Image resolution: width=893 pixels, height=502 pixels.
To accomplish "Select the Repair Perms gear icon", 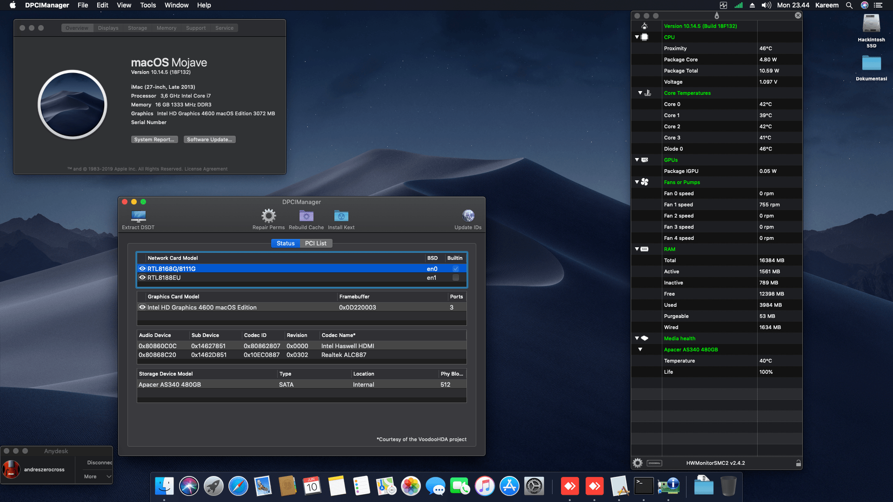I will pos(268,216).
